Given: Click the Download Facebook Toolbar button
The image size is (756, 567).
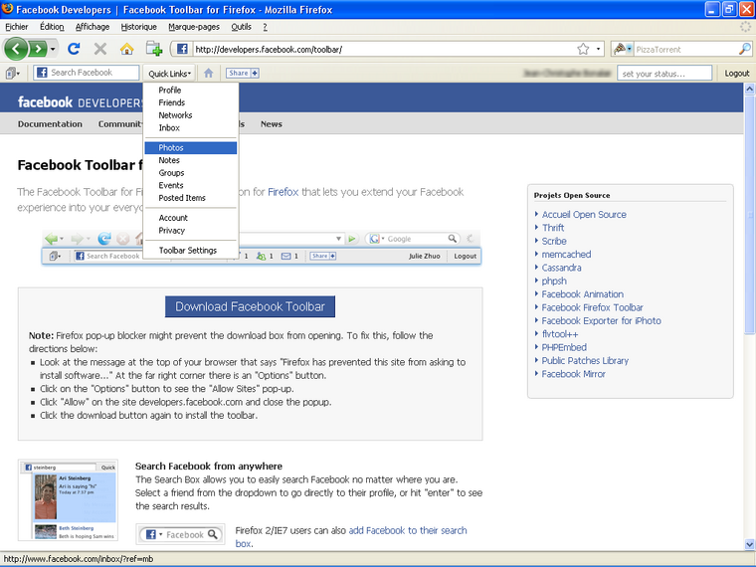Looking at the screenshot, I should [250, 306].
